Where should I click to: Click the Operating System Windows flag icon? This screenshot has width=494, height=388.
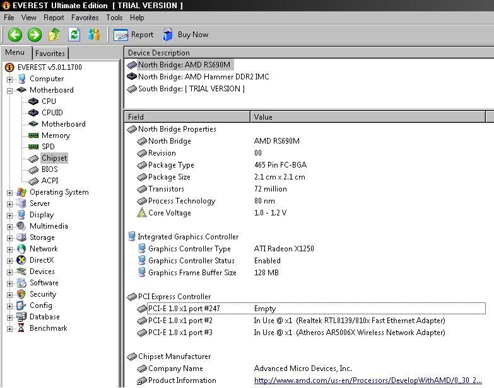21,192
